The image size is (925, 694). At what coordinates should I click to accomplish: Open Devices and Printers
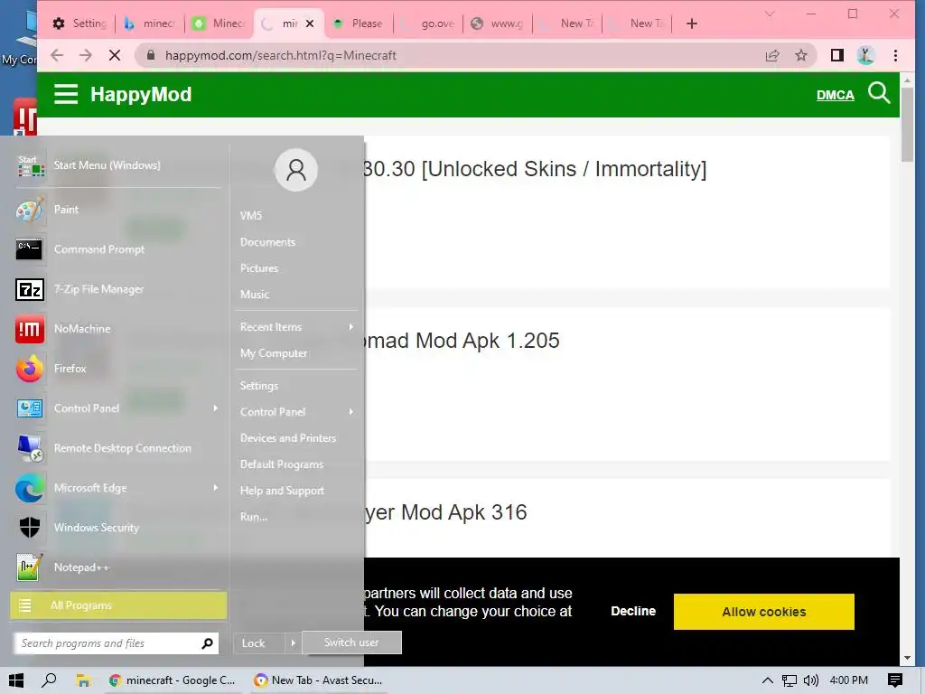(288, 438)
